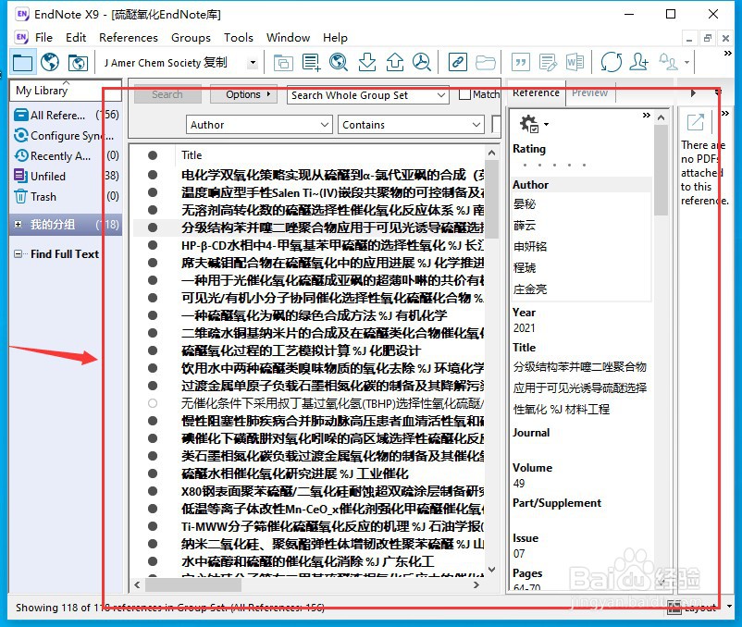
Task: Open the Tools menu
Action: click(x=239, y=37)
